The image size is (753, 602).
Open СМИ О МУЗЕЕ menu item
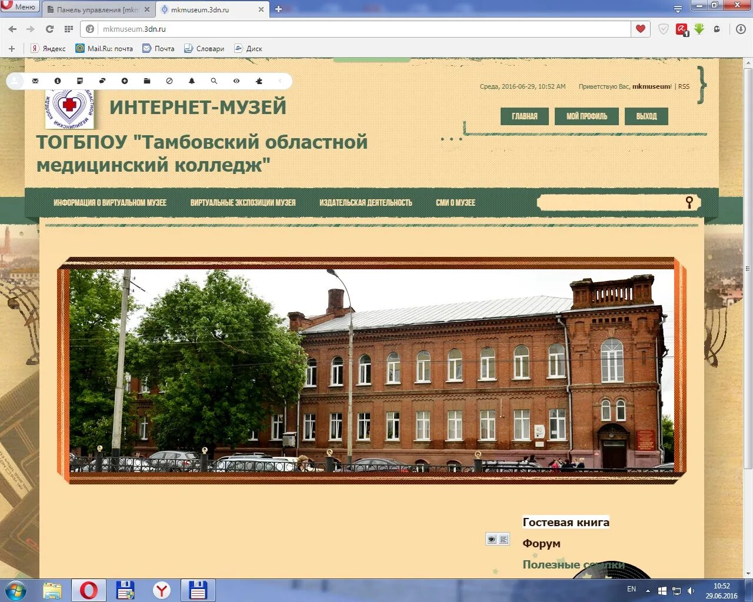pos(455,203)
